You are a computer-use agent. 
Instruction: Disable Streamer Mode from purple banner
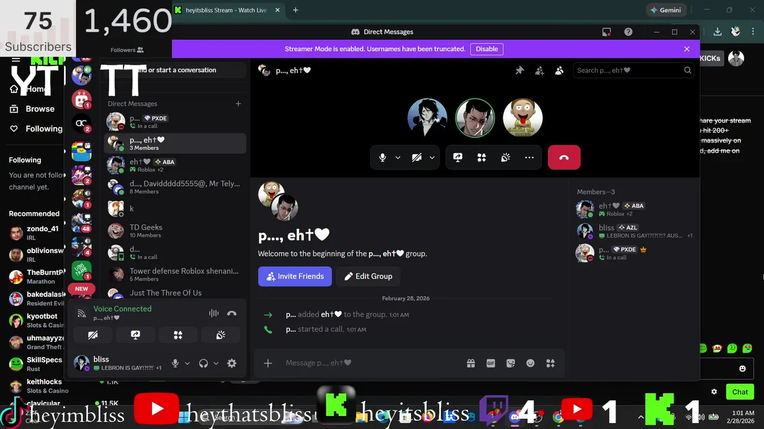[486, 49]
